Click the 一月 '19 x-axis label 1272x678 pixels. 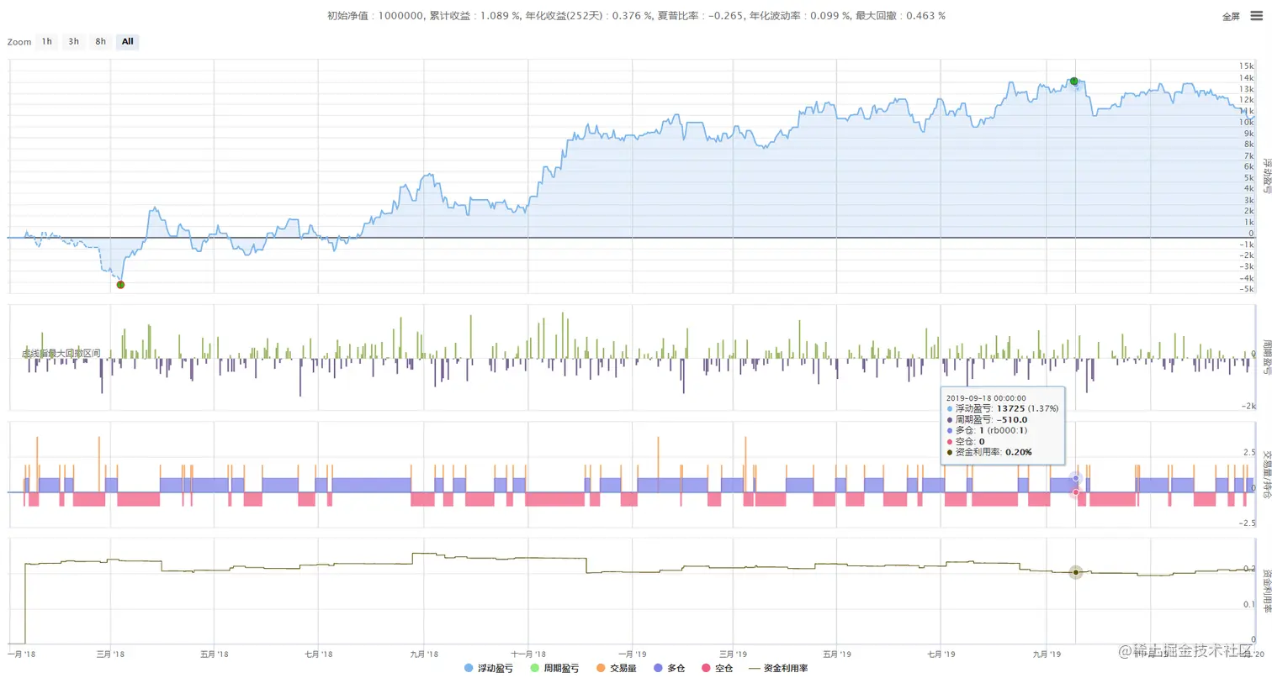coord(631,653)
